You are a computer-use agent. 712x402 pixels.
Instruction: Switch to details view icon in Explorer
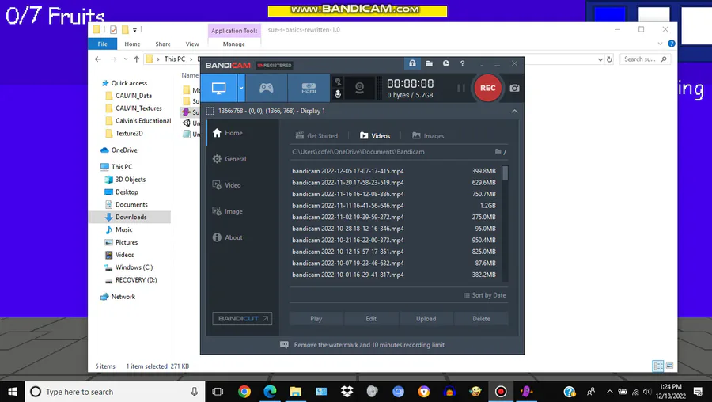pyautogui.click(x=657, y=366)
